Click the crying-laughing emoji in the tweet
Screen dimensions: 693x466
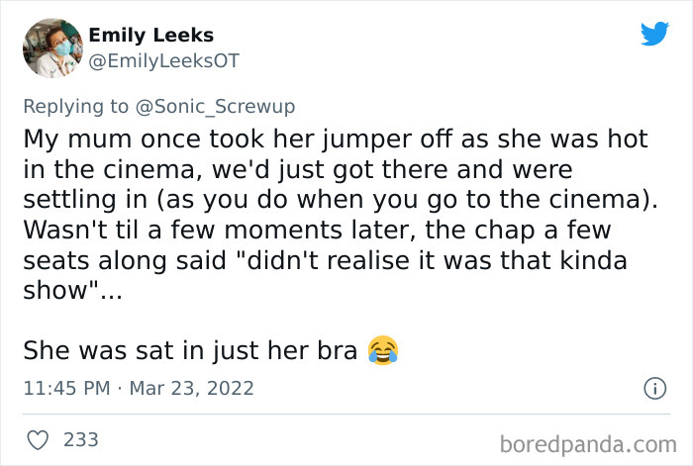382,350
